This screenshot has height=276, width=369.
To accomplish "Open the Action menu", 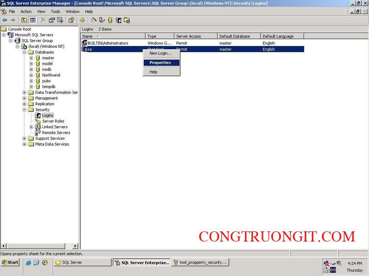I will point(26,11).
